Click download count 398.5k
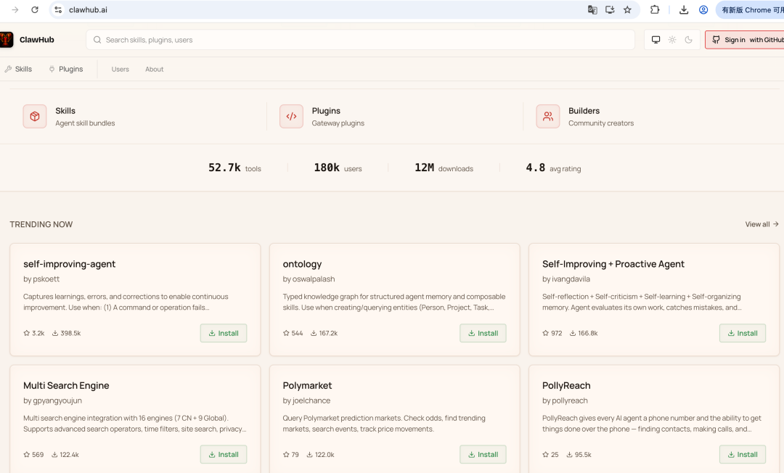Screen dimensions: 784x473 [66, 333]
